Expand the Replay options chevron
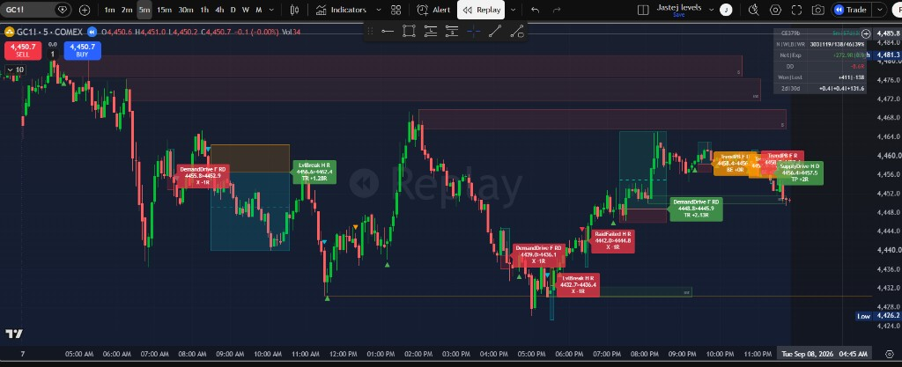902x367 pixels. pos(513,10)
